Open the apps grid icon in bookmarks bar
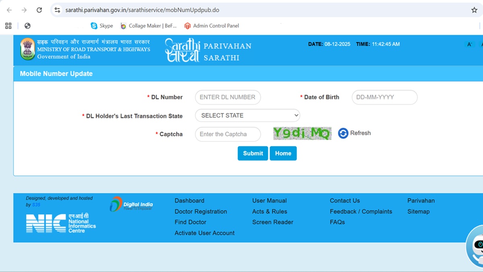 click(x=8, y=26)
